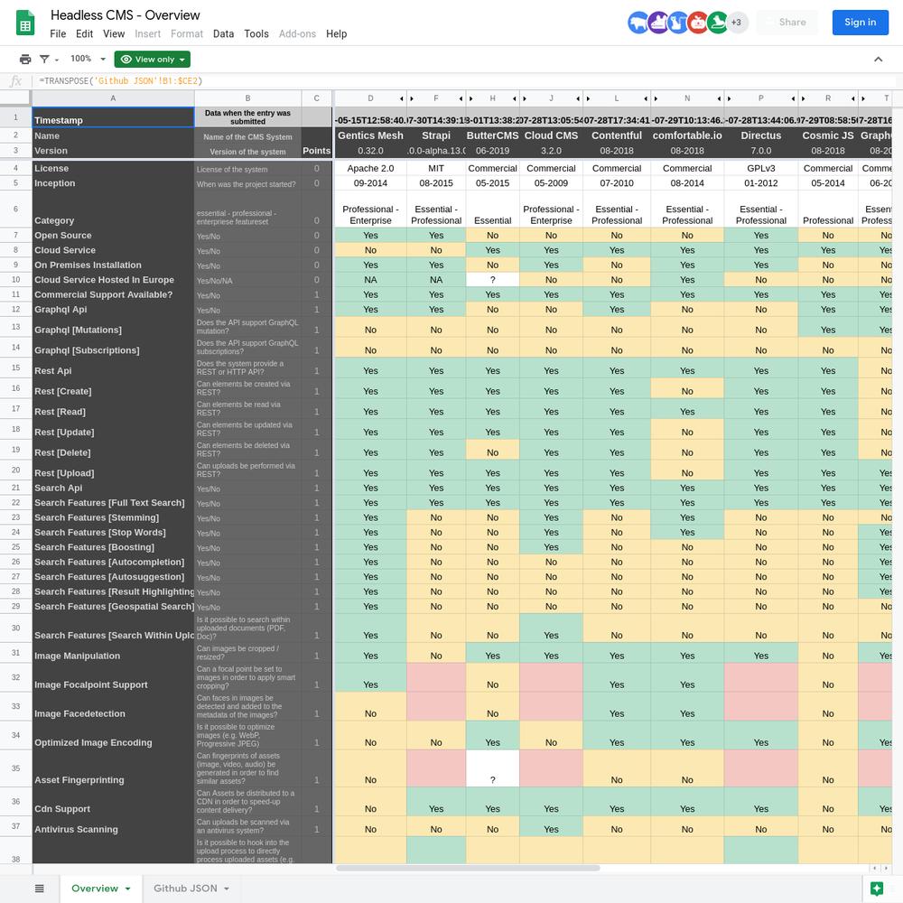Show the +3 additional viewers badge
Viewport: 903px width, 903px height.
coord(737,23)
